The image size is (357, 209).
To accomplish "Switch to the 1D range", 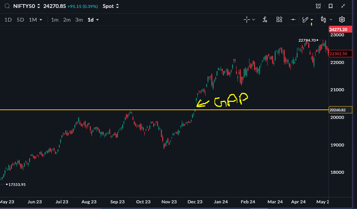I will point(8,20).
